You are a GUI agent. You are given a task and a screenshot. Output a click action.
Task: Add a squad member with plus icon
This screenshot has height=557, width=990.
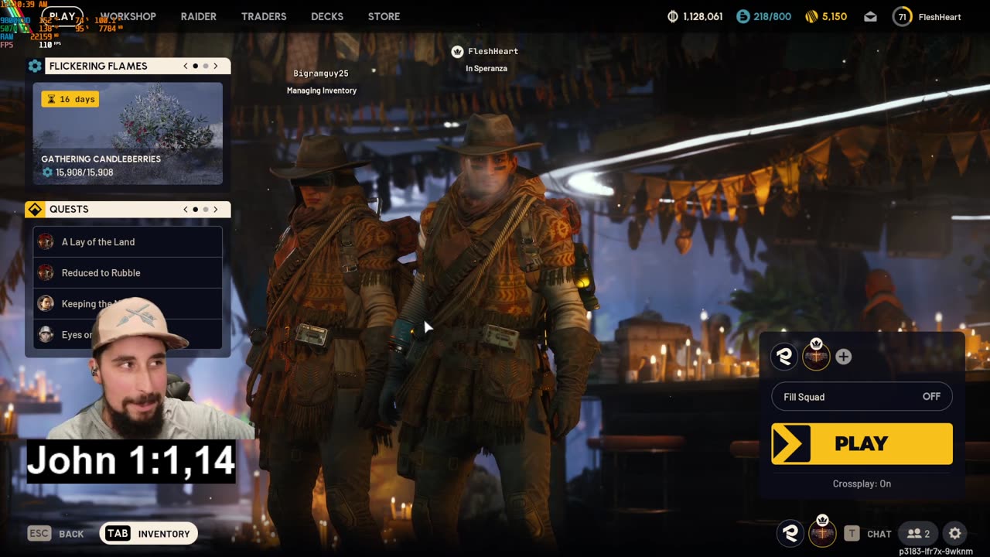click(844, 357)
